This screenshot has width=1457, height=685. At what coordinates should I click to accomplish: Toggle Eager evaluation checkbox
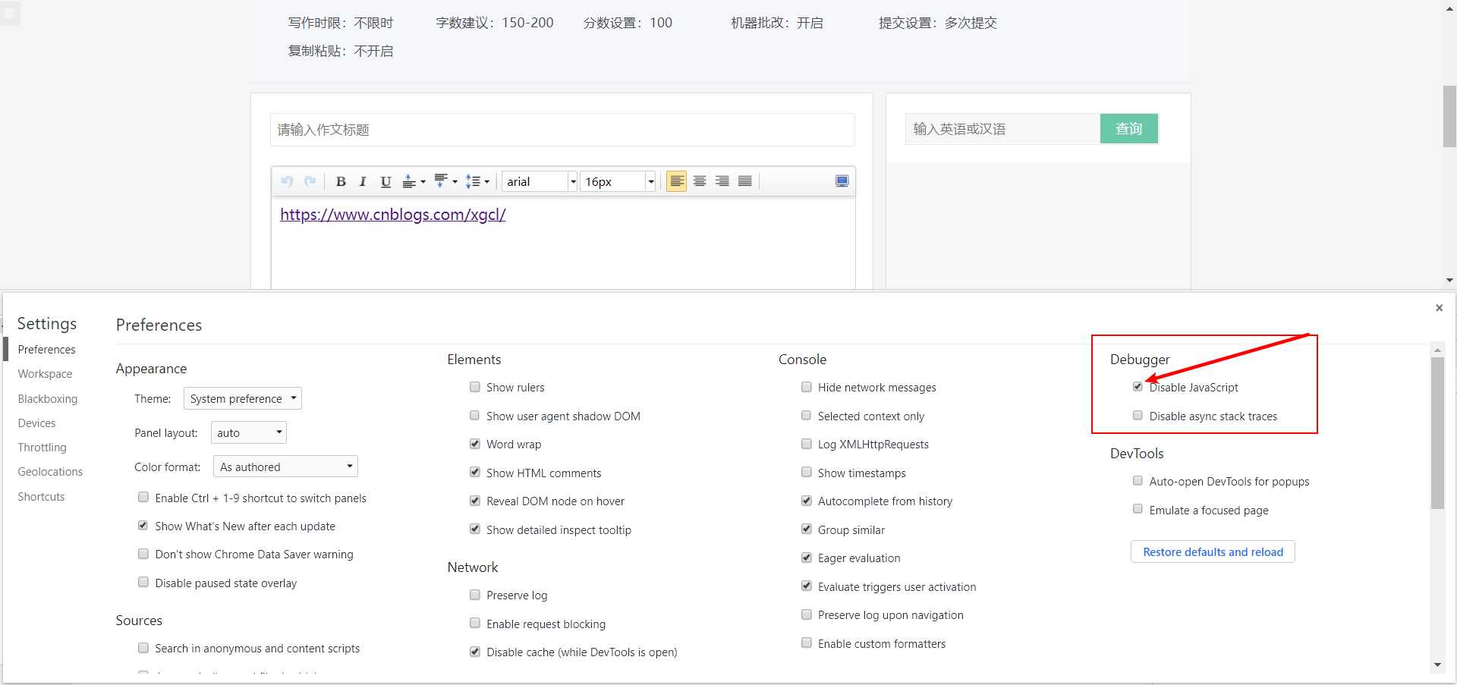(806, 558)
